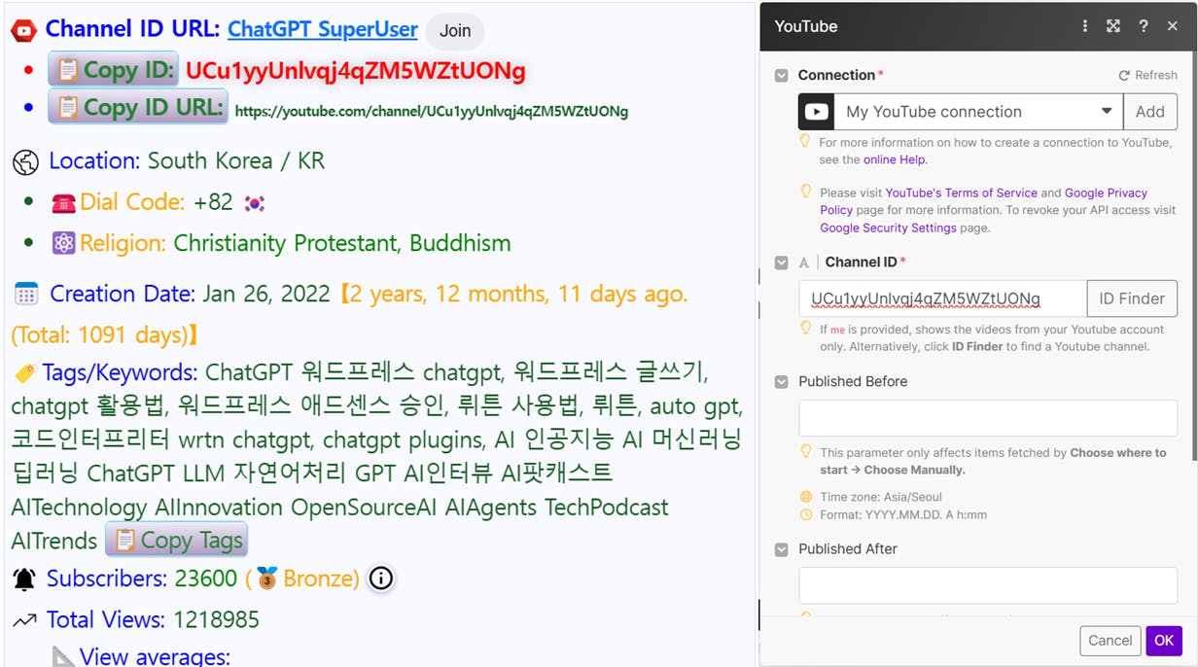Click the ruler icon beside View averages
This screenshot has width=1198, height=667.
click(63, 656)
